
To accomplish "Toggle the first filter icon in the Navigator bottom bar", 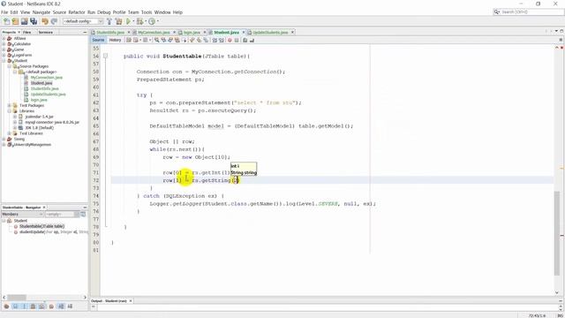I will [6, 307].
